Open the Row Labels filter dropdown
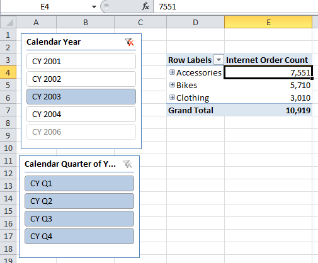The image size is (318, 263). click(219, 60)
